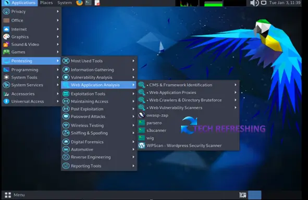Image resolution: width=308 pixels, height=200 pixels.
Task: Open the Password Attacks submenu
Action: pos(98,117)
